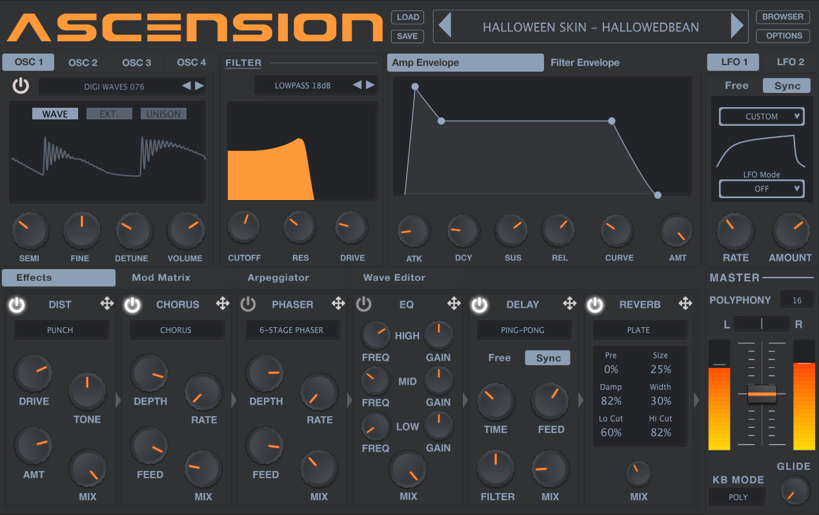Power on the DIST effect module

click(16, 304)
